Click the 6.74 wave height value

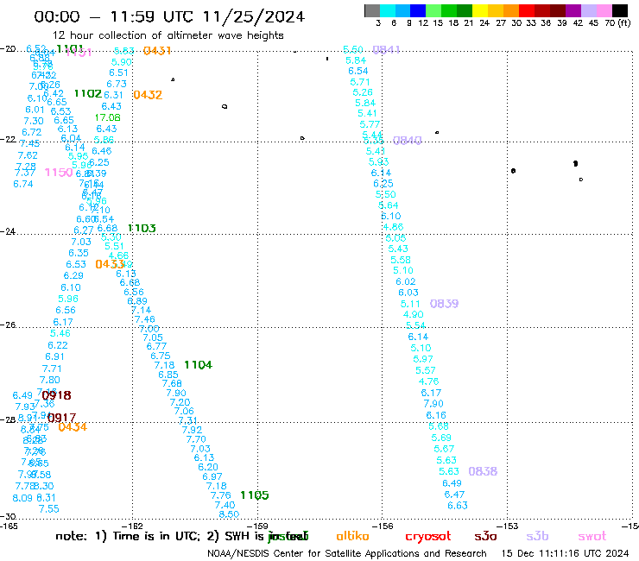coord(23,184)
